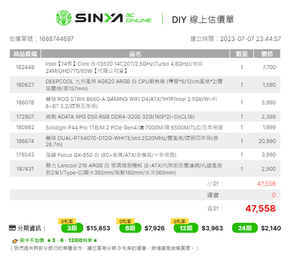The height and width of the screenshot is (260, 290).
Task: Click quantity 1 in the RTX4070 row
Action: 242,141
